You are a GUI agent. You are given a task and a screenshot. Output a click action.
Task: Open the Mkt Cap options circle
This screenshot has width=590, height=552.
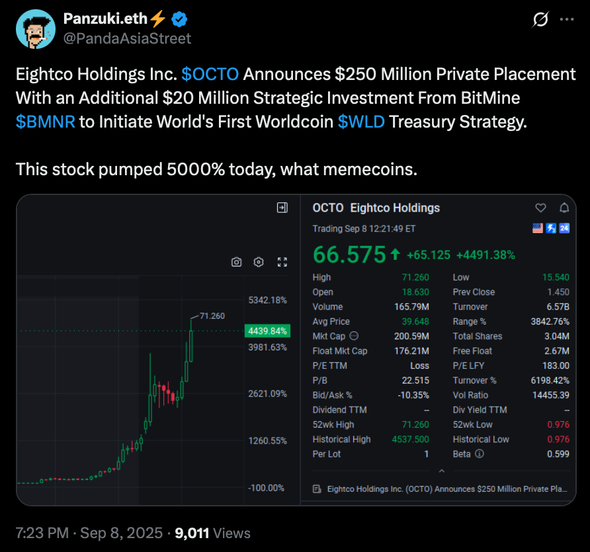pyautogui.click(x=354, y=336)
